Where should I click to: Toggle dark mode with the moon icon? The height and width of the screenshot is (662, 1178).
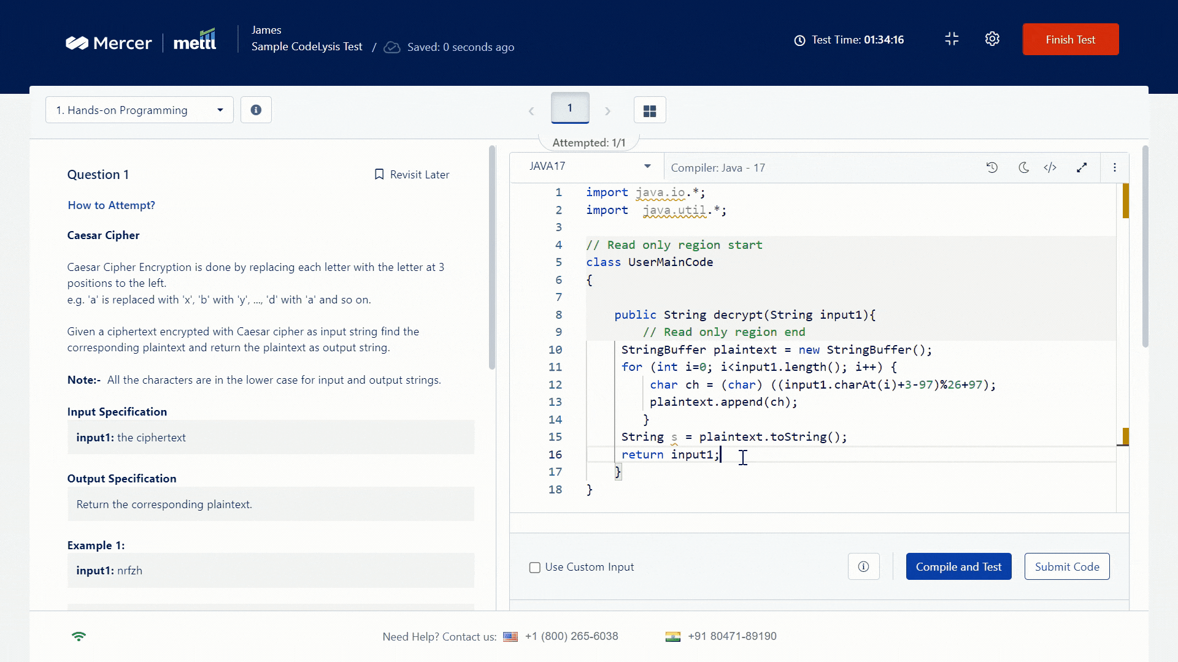click(x=1023, y=167)
